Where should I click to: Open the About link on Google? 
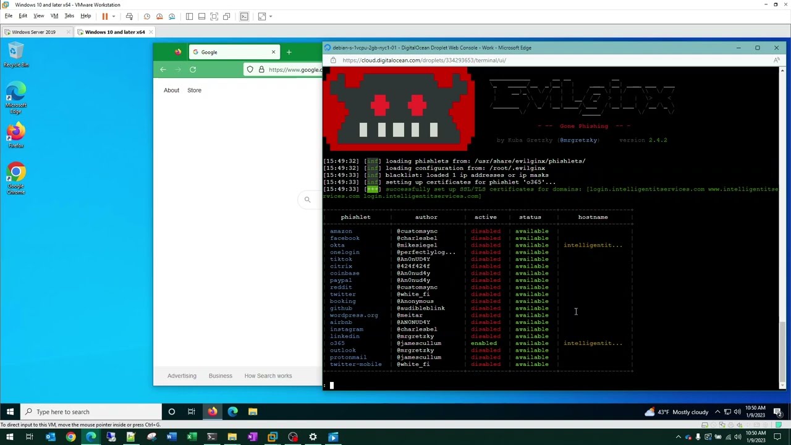coord(171,90)
